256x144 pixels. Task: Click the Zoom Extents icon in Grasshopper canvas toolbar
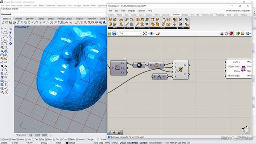144,34
